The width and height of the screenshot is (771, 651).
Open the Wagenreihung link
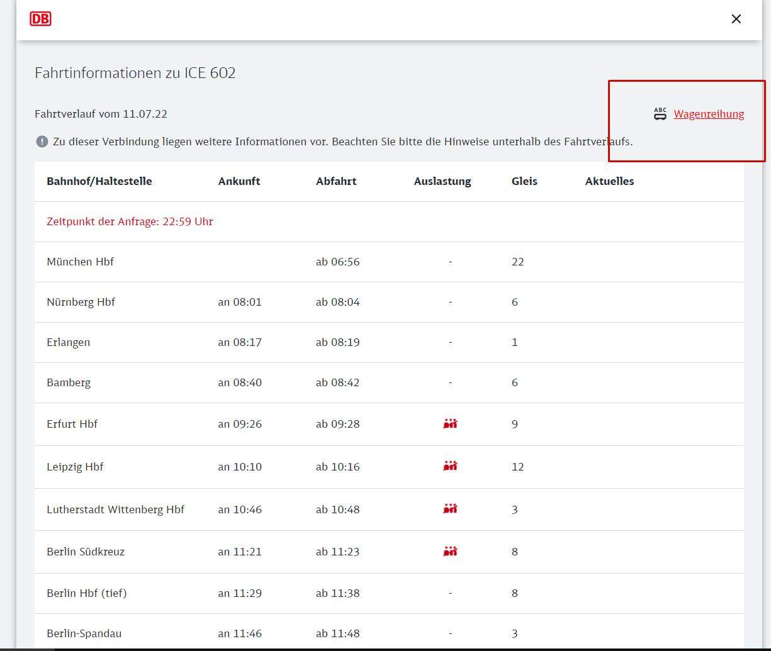point(709,114)
